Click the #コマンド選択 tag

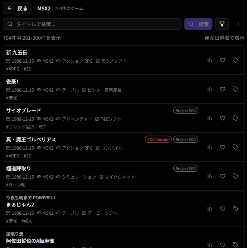20,127
